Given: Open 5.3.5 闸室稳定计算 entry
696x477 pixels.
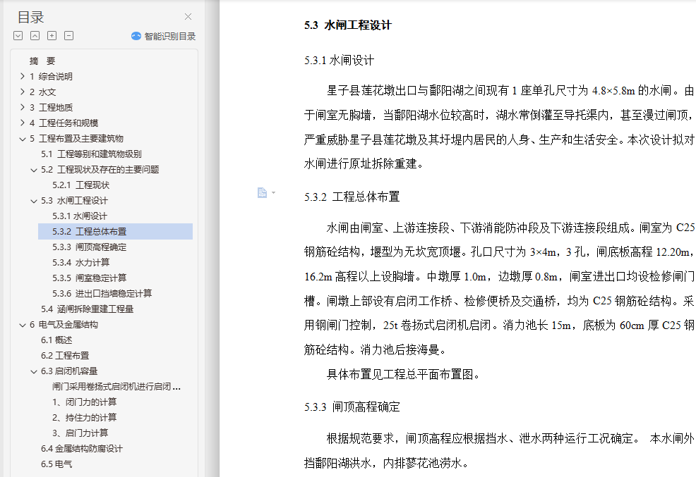Looking at the screenshot, I should pyautogui.click(x=89, y=278).
